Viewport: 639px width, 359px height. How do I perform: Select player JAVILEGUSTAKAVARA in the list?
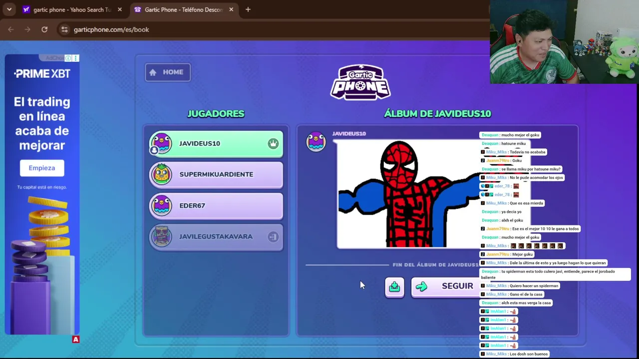(216, 237)
